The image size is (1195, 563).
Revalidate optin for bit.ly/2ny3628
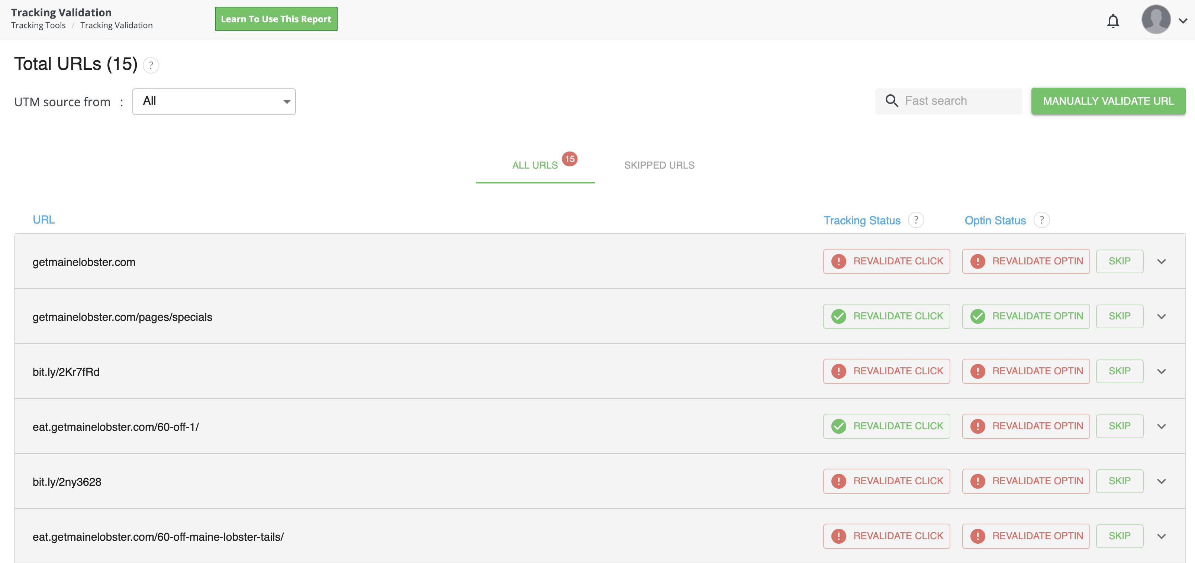pyautogui.click(x=1026, y=481)
